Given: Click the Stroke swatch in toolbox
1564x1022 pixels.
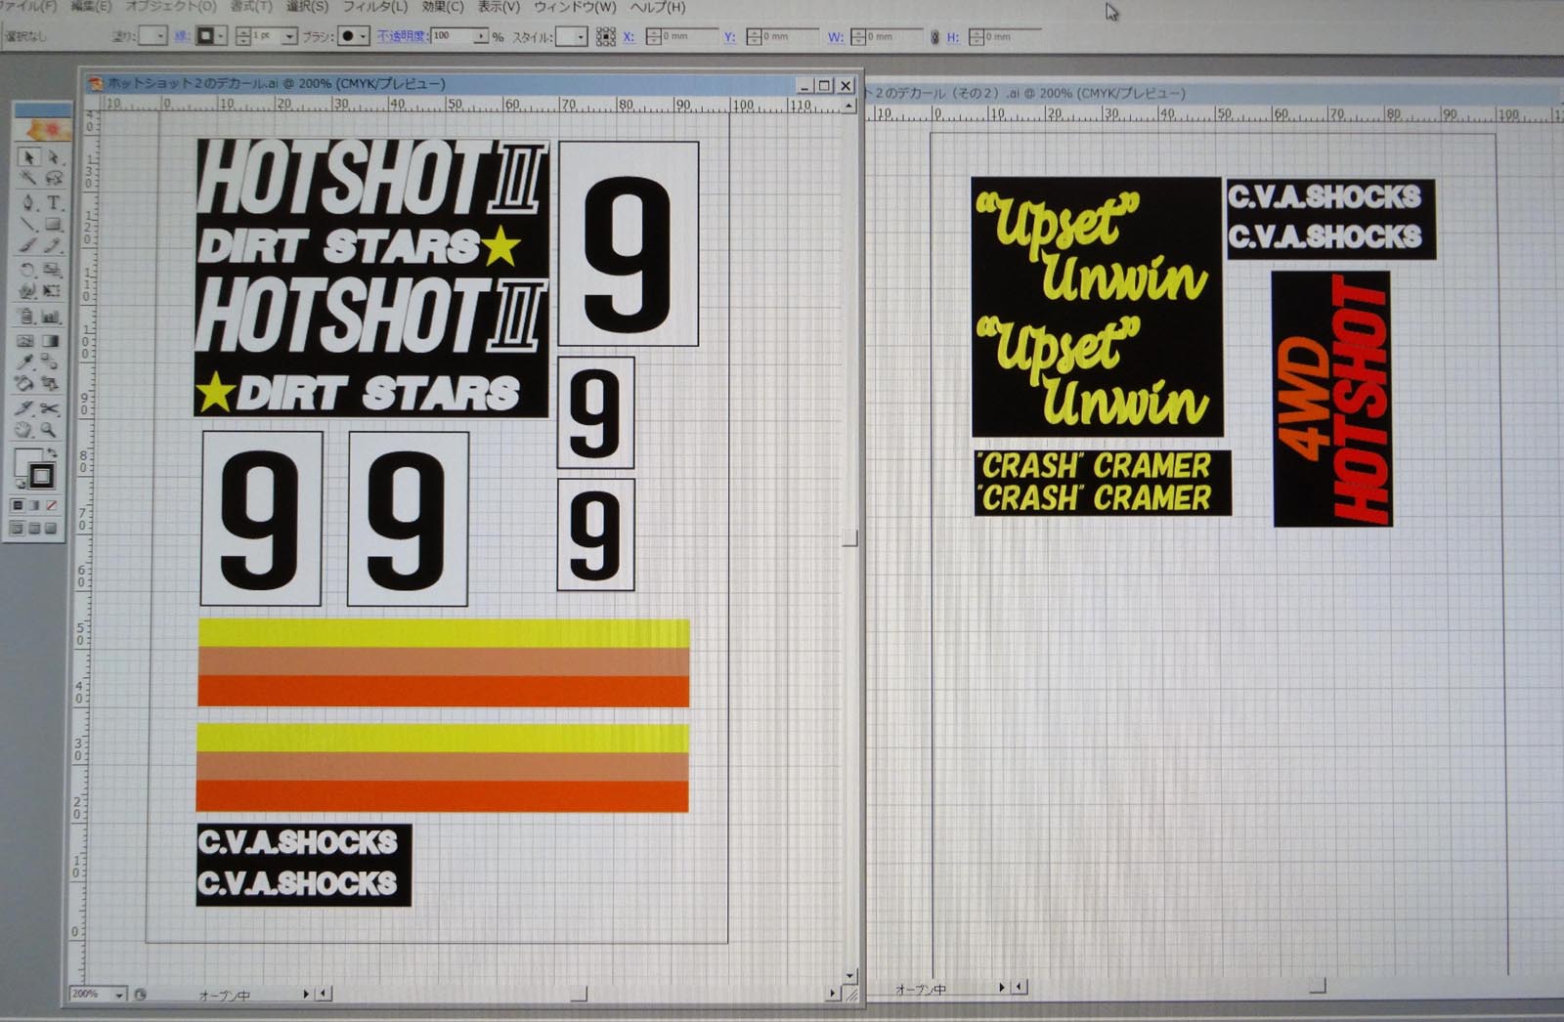Looking at the screenshot, I should (x=41, y=476).
